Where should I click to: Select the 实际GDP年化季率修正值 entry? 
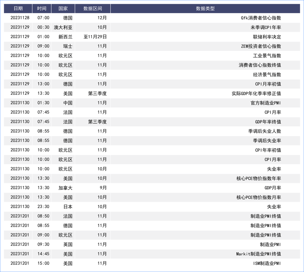tap(256, 94)
